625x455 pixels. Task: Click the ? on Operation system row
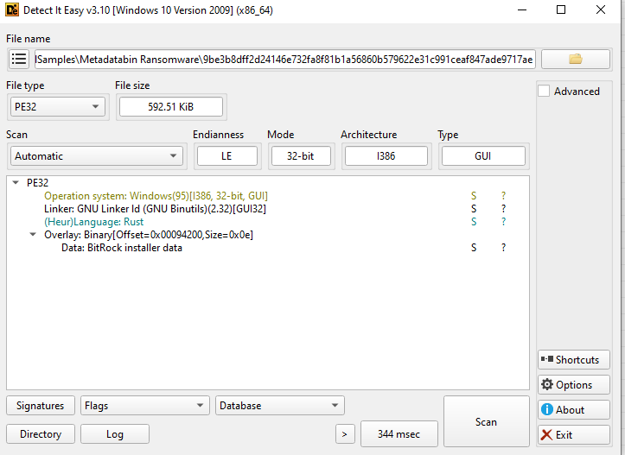tap(503, 196)
